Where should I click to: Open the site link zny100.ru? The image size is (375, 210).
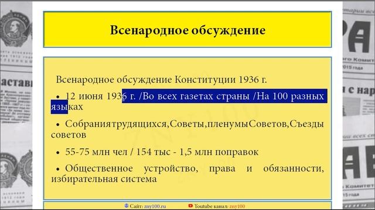[155, 206]
